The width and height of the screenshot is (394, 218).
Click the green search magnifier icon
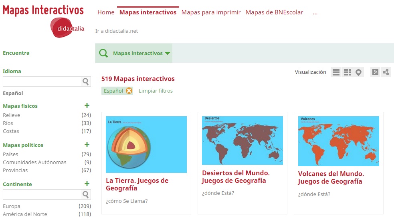pos(103,53)
